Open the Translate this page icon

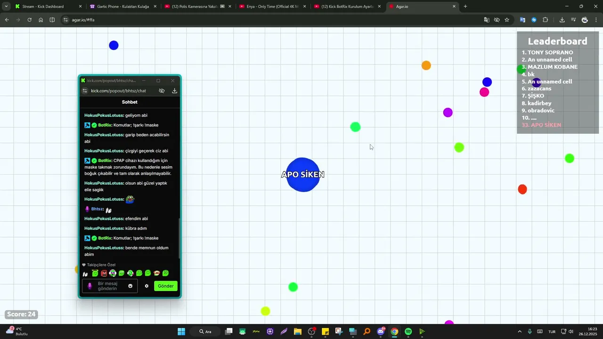(487, 20)
